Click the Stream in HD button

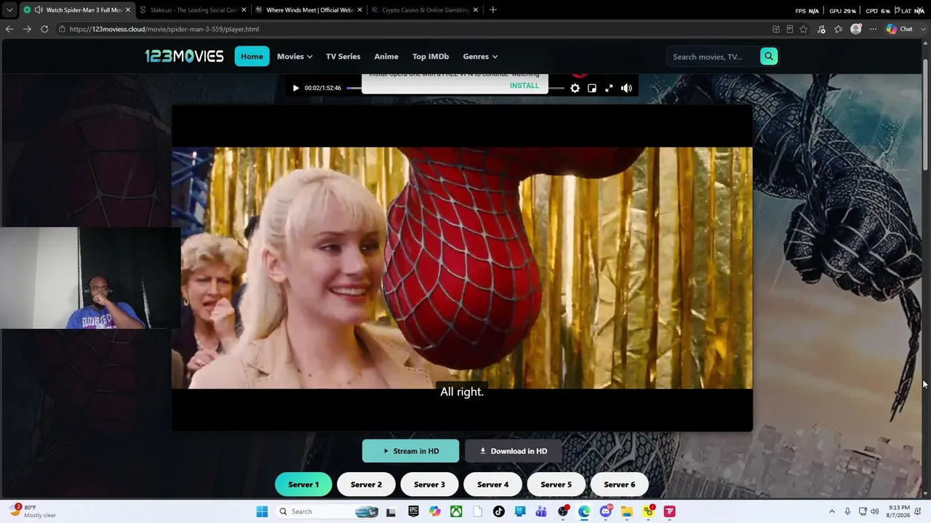point(410,451)
